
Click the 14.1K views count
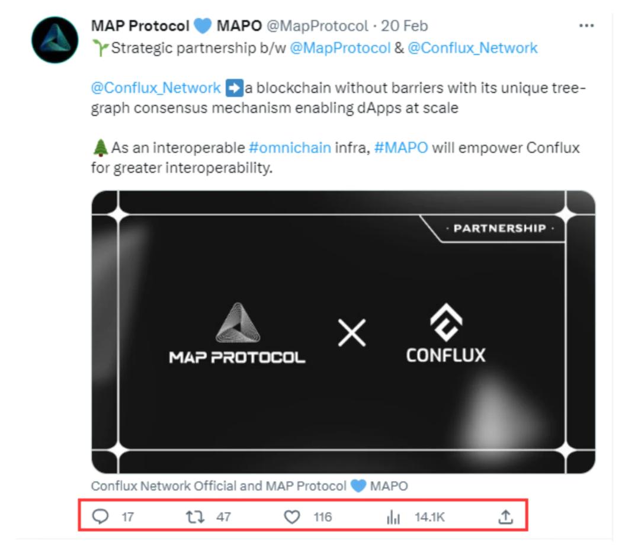[x=429, y=517]
